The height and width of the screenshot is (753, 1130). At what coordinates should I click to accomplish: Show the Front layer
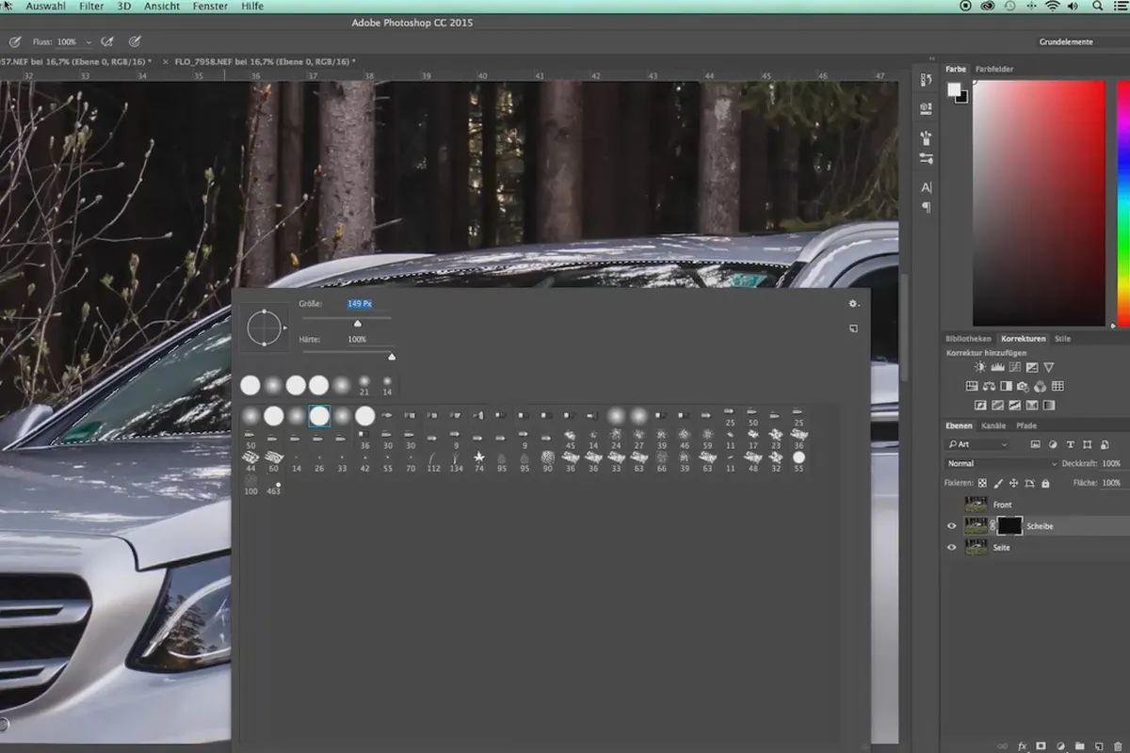click(x=951, y=505)
